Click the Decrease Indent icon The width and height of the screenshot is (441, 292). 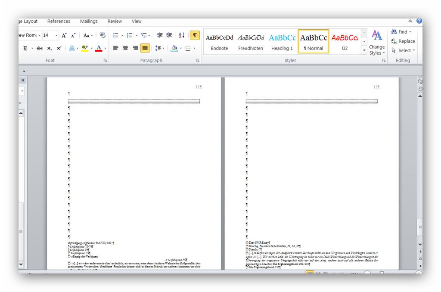pyautogui.click(x=160, y=35)
